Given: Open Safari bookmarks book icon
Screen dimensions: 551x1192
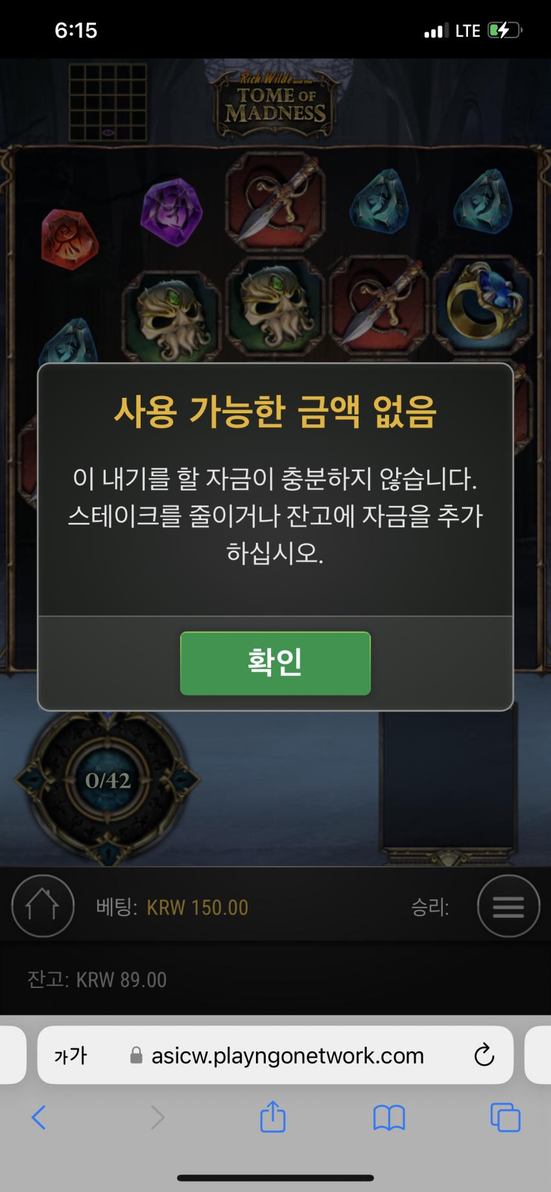Looking at the screenshot, I should (x=389, y=1117).
